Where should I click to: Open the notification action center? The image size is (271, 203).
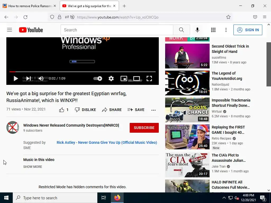(x=263, y=198)
